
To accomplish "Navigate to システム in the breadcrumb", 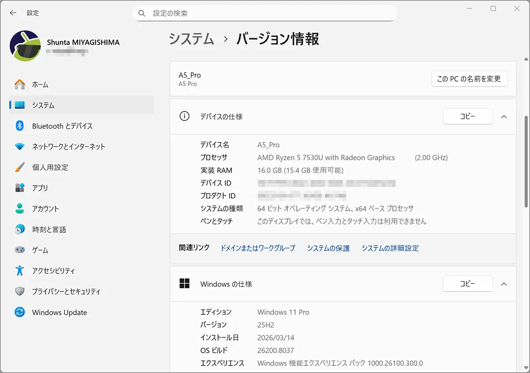I will pos(192,39).
